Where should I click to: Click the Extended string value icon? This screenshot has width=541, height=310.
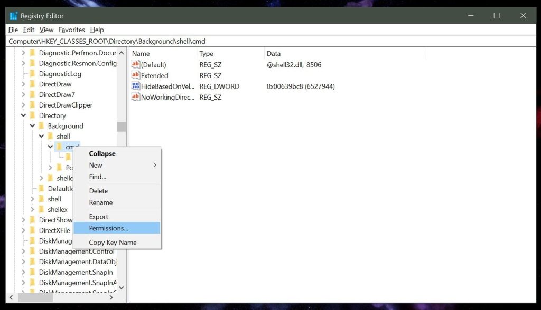136,75
